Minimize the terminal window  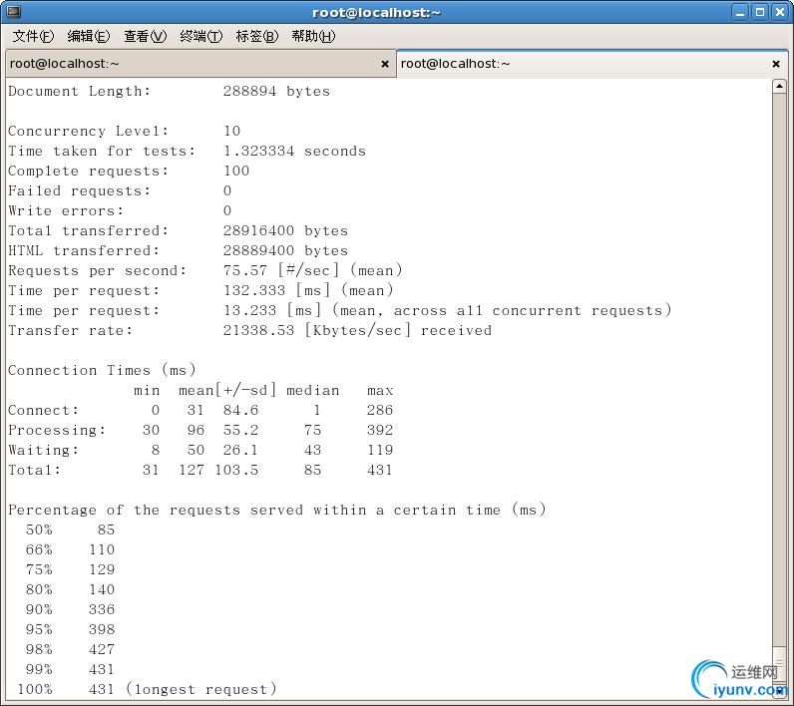pos(740,12)
